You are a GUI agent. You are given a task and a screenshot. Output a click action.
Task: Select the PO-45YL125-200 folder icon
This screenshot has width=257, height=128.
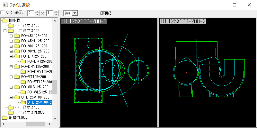(17, 41)
